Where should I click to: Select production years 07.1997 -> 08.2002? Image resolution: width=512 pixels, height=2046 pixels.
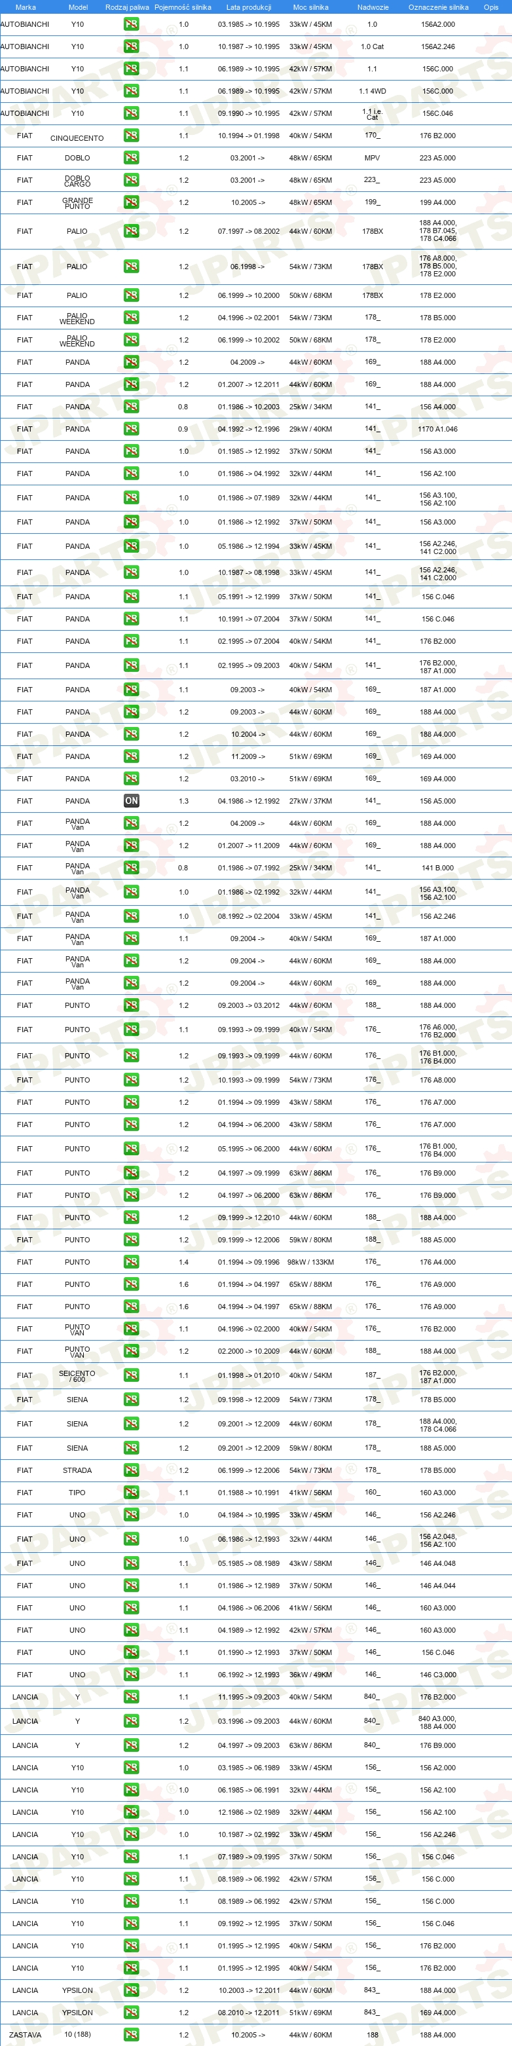[248, 231]
